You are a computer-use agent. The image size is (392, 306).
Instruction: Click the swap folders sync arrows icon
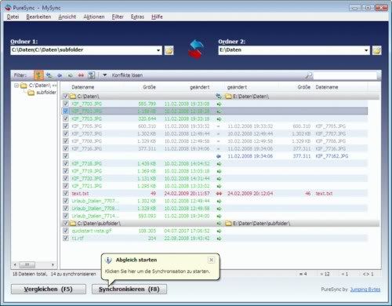196,49
